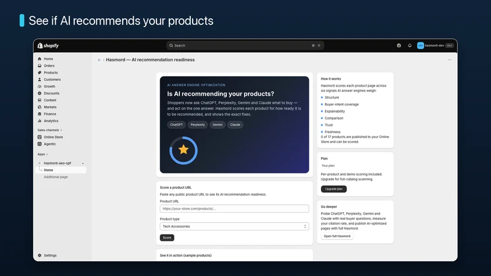The width and height of the screenshot is (491, 276).
Task: Click the Shopify logo
Action: pos(48,45)
